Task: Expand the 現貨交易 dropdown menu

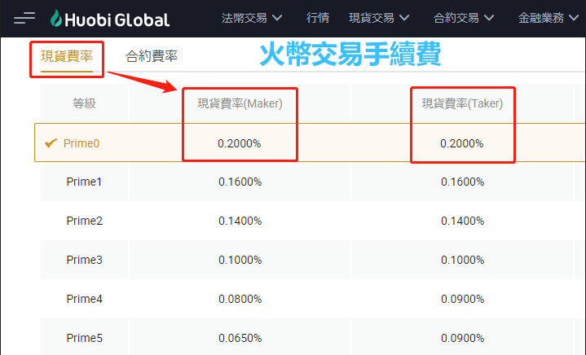Action: (x=379, y=18)
